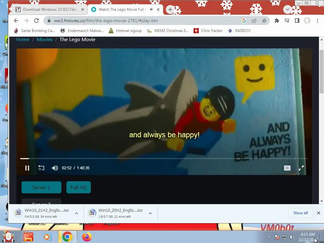This screenshot has width=324, height=243.
Task: Open the profile avatar menu
Action: point(307,21)
